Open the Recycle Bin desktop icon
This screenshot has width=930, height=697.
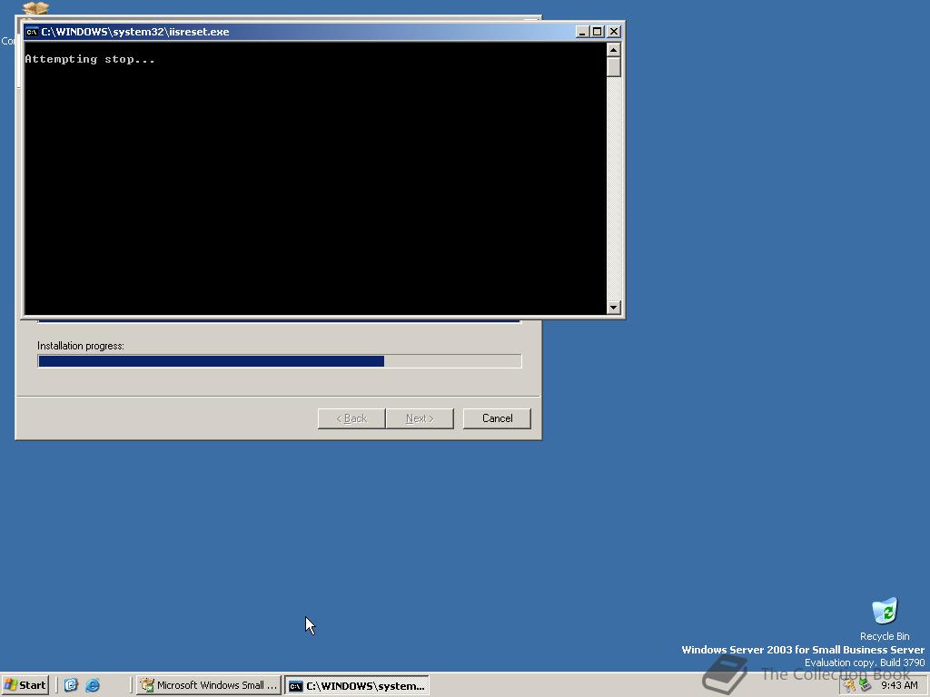tap(885, 619)
